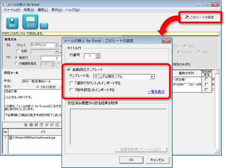Open the テンプレート名 dropdown マニュアル用サンプル
Image resolution: width=226 pixels, height=168 pixels.
point(124,77)
